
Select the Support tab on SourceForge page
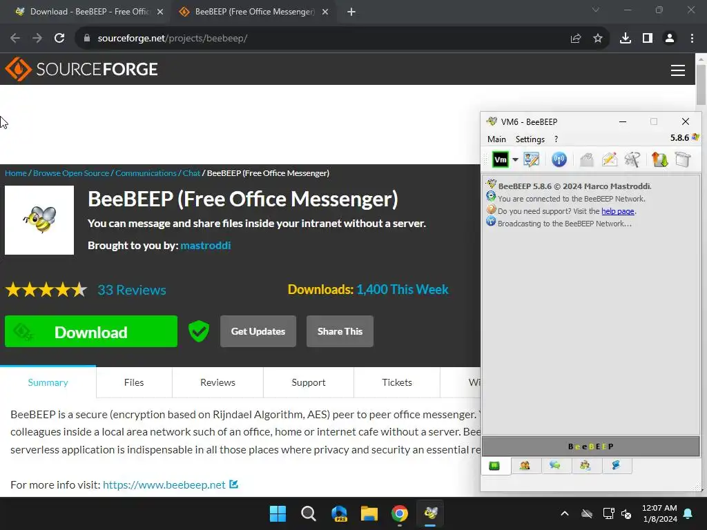coord(309,382)
